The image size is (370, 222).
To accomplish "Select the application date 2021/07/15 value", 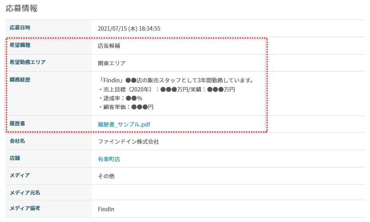I will pos(129,29).
